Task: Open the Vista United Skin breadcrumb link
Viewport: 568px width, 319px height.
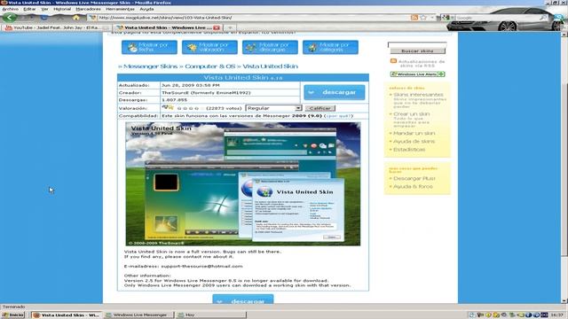Action: click(x=270, y=66)
